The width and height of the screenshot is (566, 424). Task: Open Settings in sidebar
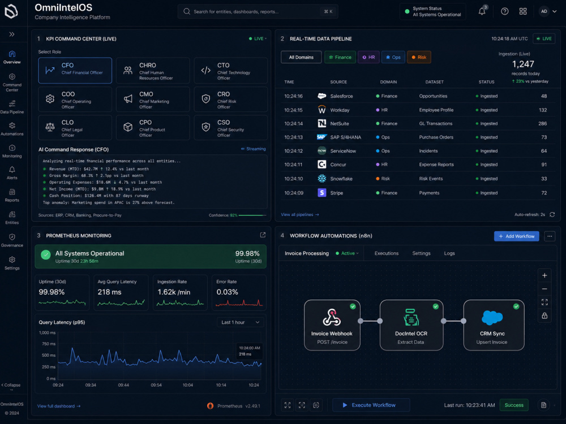[12, 263]
